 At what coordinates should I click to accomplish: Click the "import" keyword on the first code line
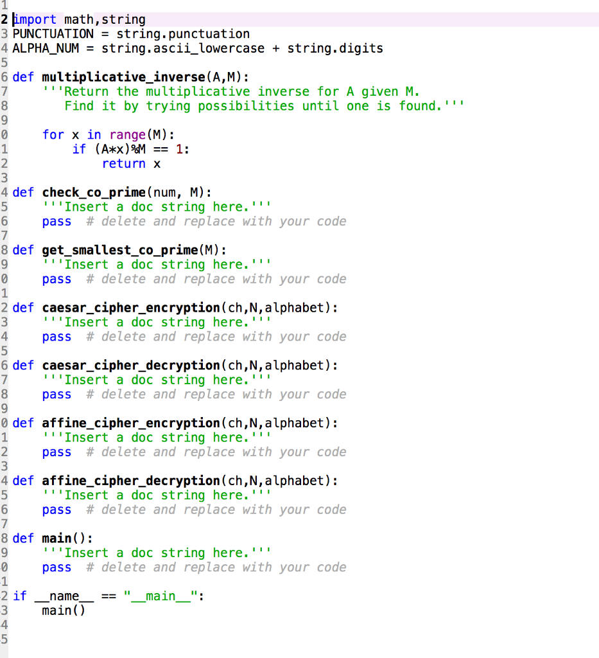(35, 19)
